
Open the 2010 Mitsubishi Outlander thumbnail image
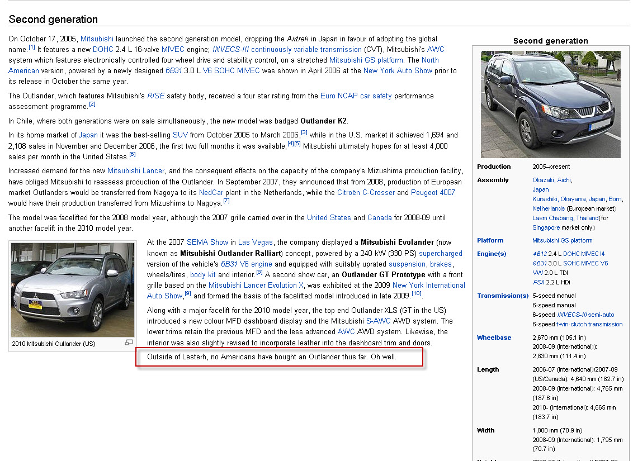coord(73,289)
